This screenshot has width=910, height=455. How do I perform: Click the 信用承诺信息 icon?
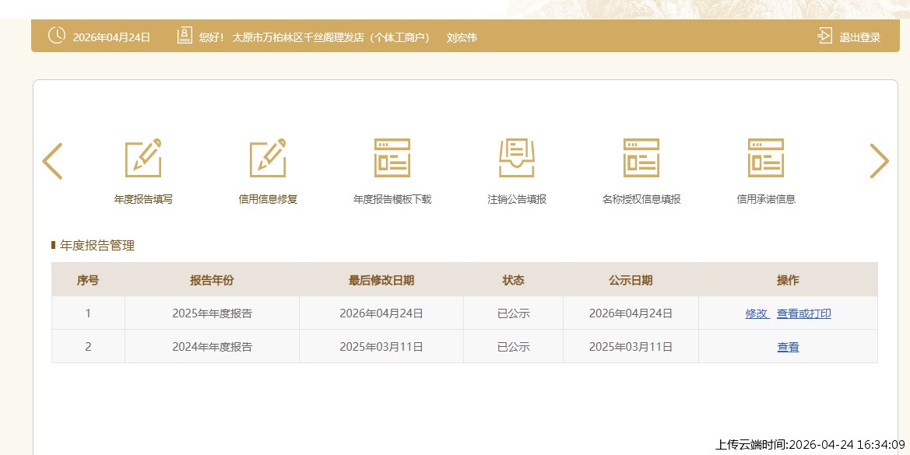coord(766,158)
